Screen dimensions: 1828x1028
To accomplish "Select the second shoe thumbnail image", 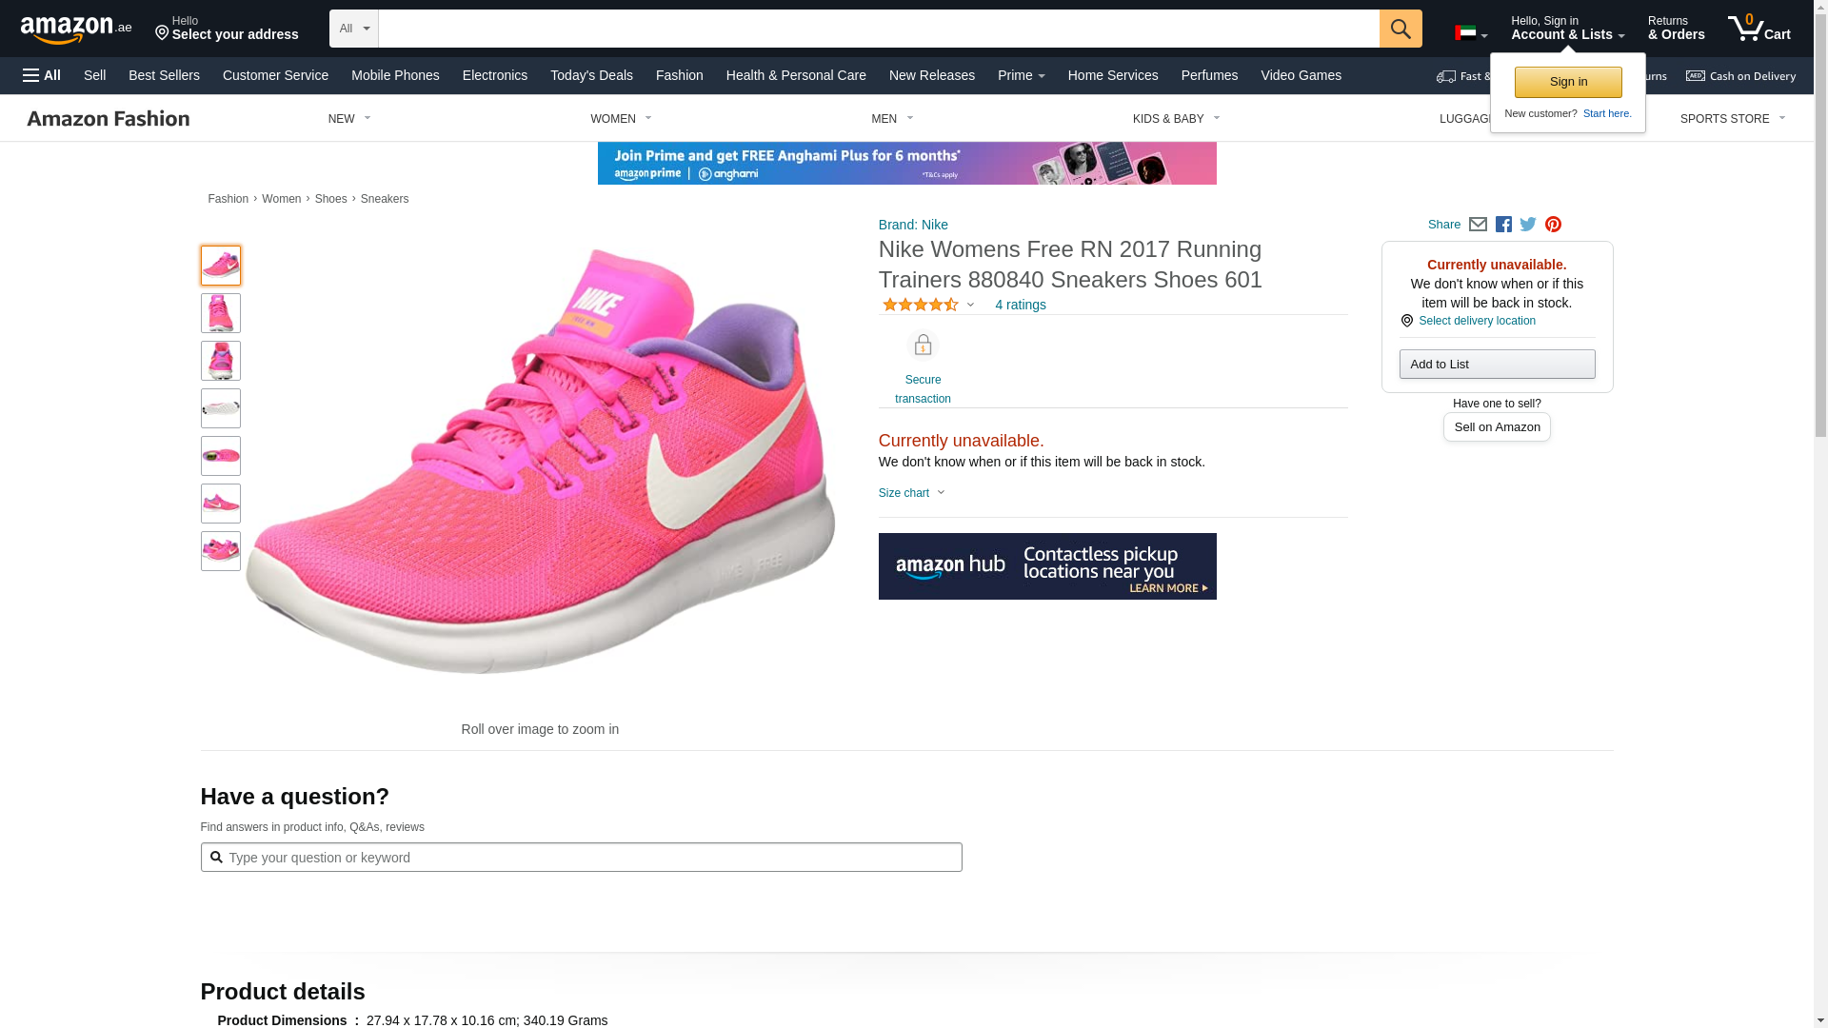I will [x=221, y=313].
